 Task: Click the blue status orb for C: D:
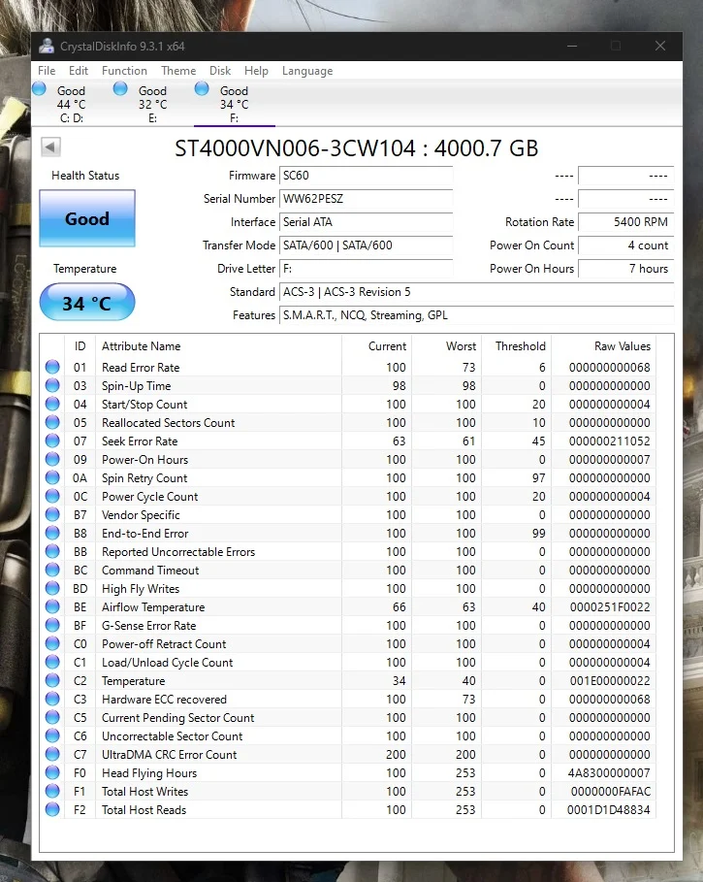[40, 89]
